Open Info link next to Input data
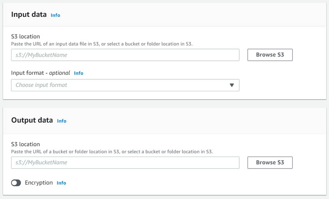Viewport: 329px width, 199px height. click(56, 15)
